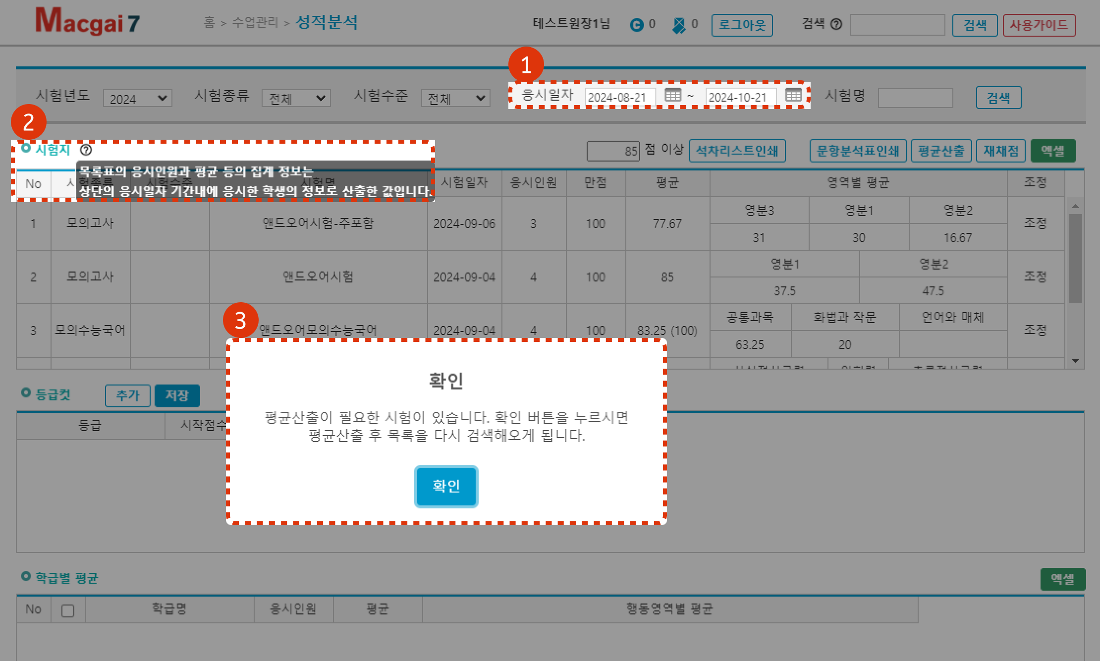Go to 수업관리 breadcrumb
The height and width of the screenshot is (661, 1100).
point(255,22)
